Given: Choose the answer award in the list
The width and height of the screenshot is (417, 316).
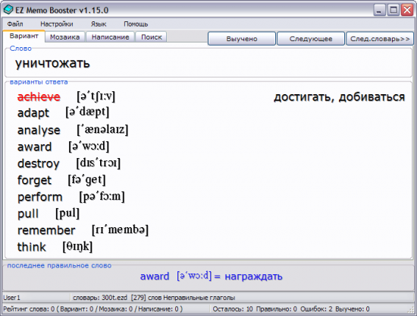Looking at the screenshot, I should tap(35, 147).
